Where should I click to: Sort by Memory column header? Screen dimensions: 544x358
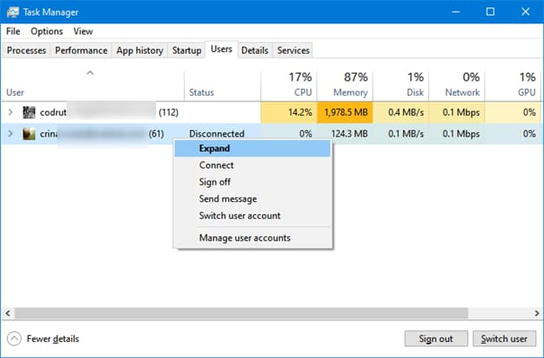coord(345,84)
